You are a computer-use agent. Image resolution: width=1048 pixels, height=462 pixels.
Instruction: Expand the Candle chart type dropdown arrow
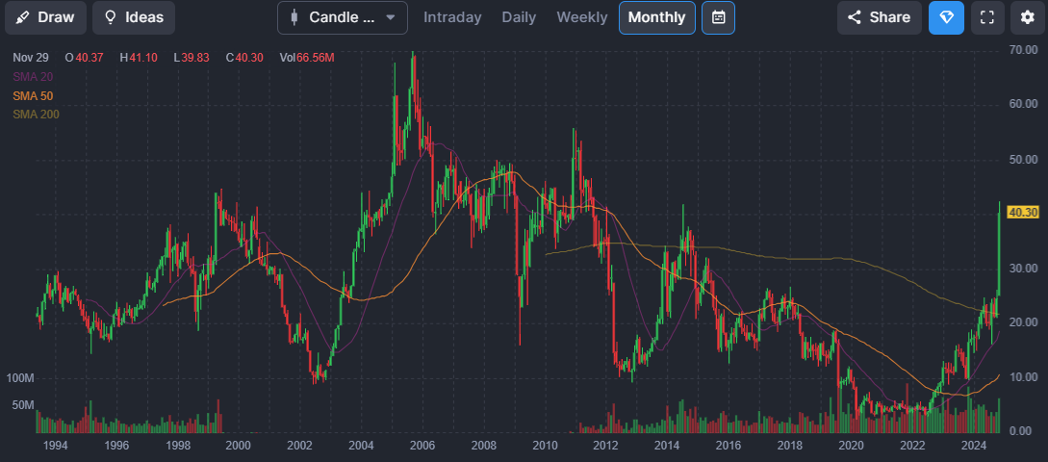(390, 17)
